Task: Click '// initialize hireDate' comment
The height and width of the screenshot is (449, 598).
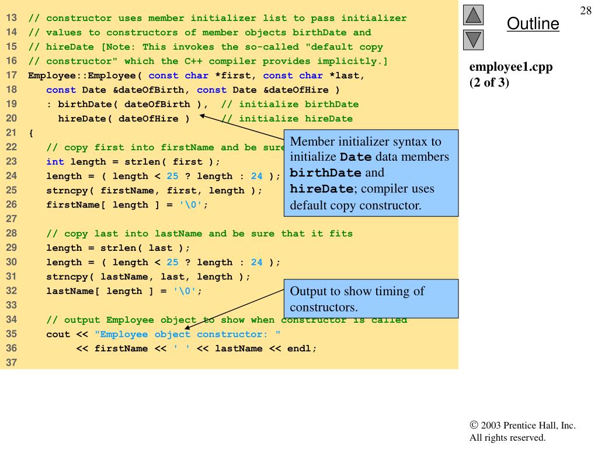Action: click(287, 119)
